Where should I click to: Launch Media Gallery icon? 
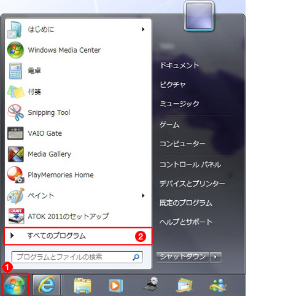click(x=16, y=154)
